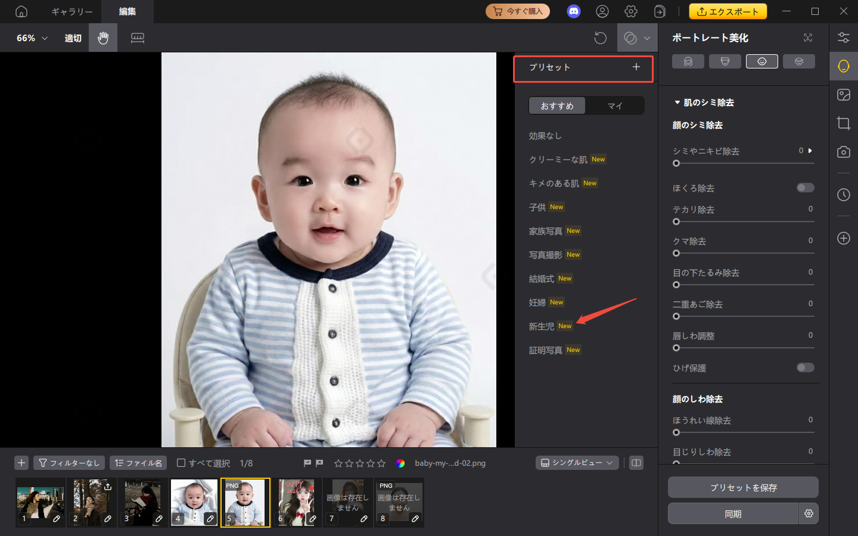Screen dimensions: 858x536
Task: Click the undo arrow icon
Action: 600,38
